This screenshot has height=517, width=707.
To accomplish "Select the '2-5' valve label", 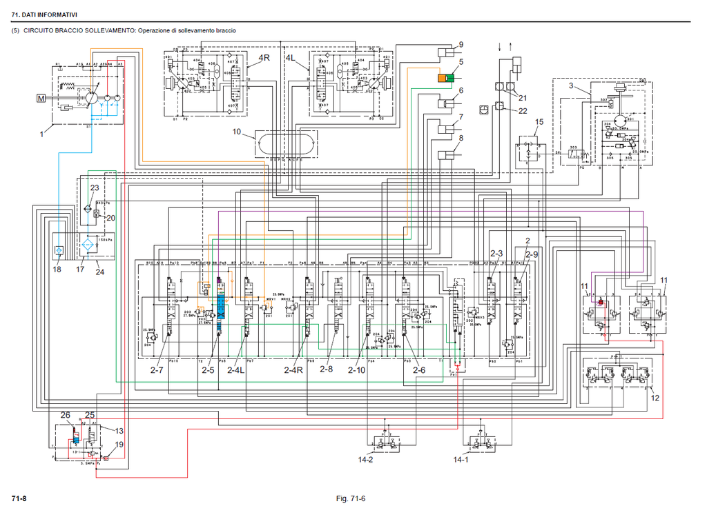I will [x=208, y=370].
